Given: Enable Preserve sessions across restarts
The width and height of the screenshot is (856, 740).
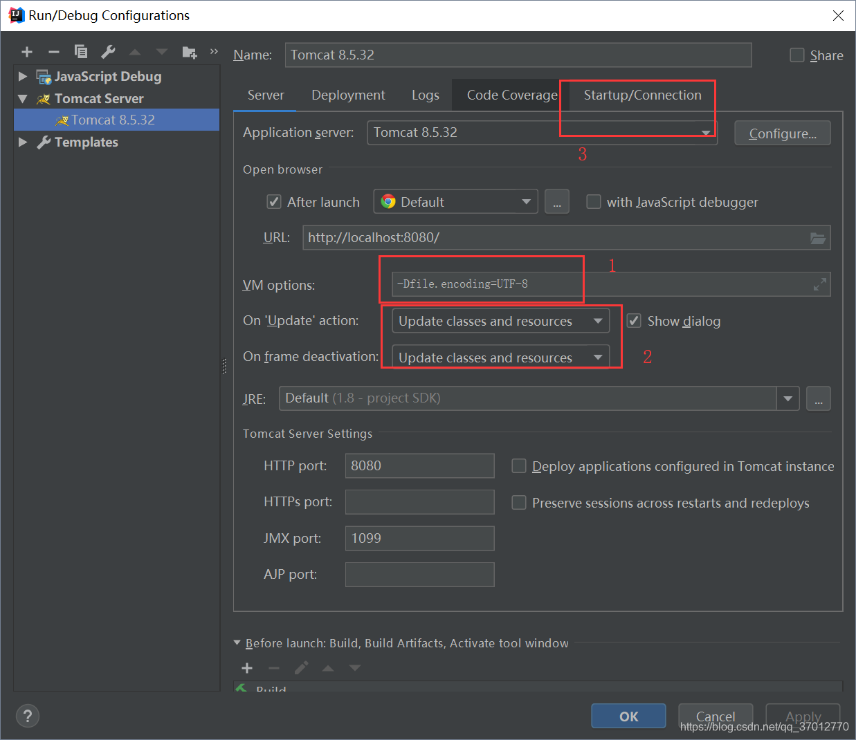Looking at the screenshot, I should tap(518, 503).
